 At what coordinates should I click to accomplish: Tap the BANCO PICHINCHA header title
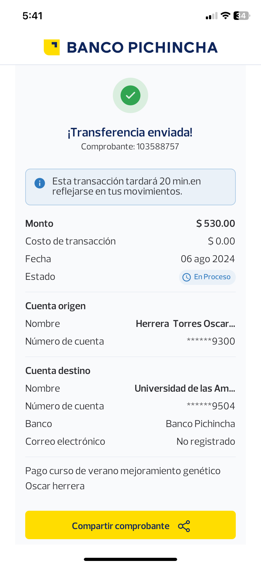coord(142,47)
